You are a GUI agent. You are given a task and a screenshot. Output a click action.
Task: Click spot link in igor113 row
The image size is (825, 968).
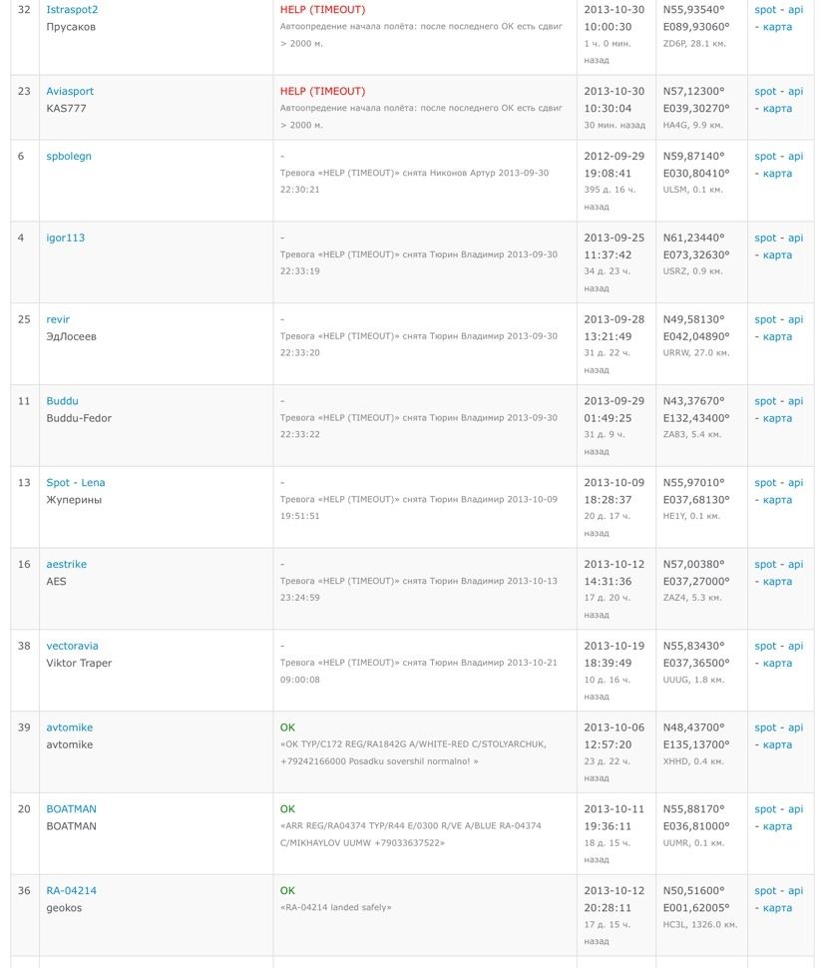coord(765,239)
